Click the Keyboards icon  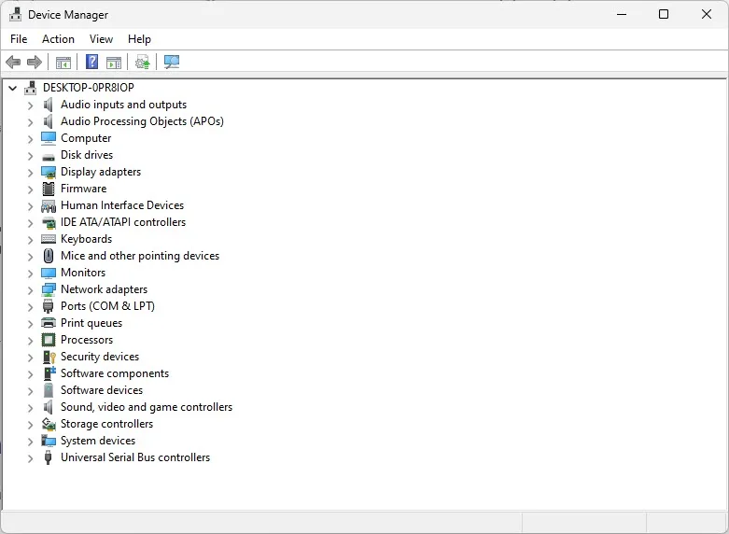coord(49,239)
